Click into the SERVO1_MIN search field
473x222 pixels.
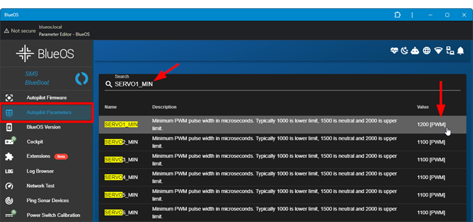[283, 84]
